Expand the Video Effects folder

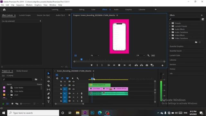coord(170,35)
